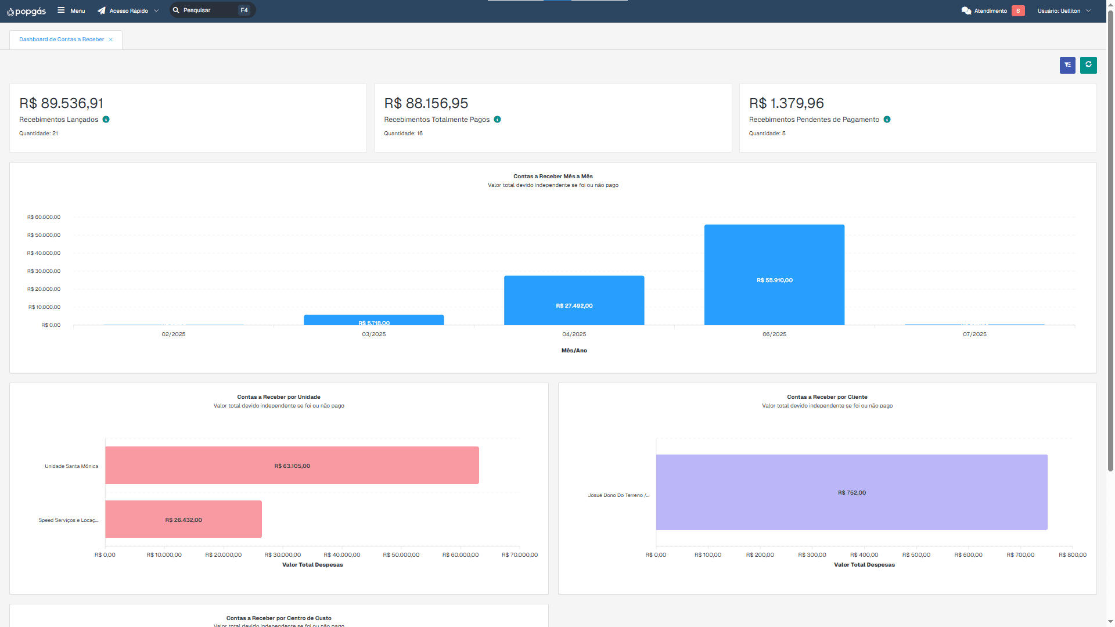The height and width of the screenshot is (627, 1115).
Task: Click the Unidade Santa Mônica bar R$ 63.105,00
Action: pyautogui.click(x=292, y=466)
